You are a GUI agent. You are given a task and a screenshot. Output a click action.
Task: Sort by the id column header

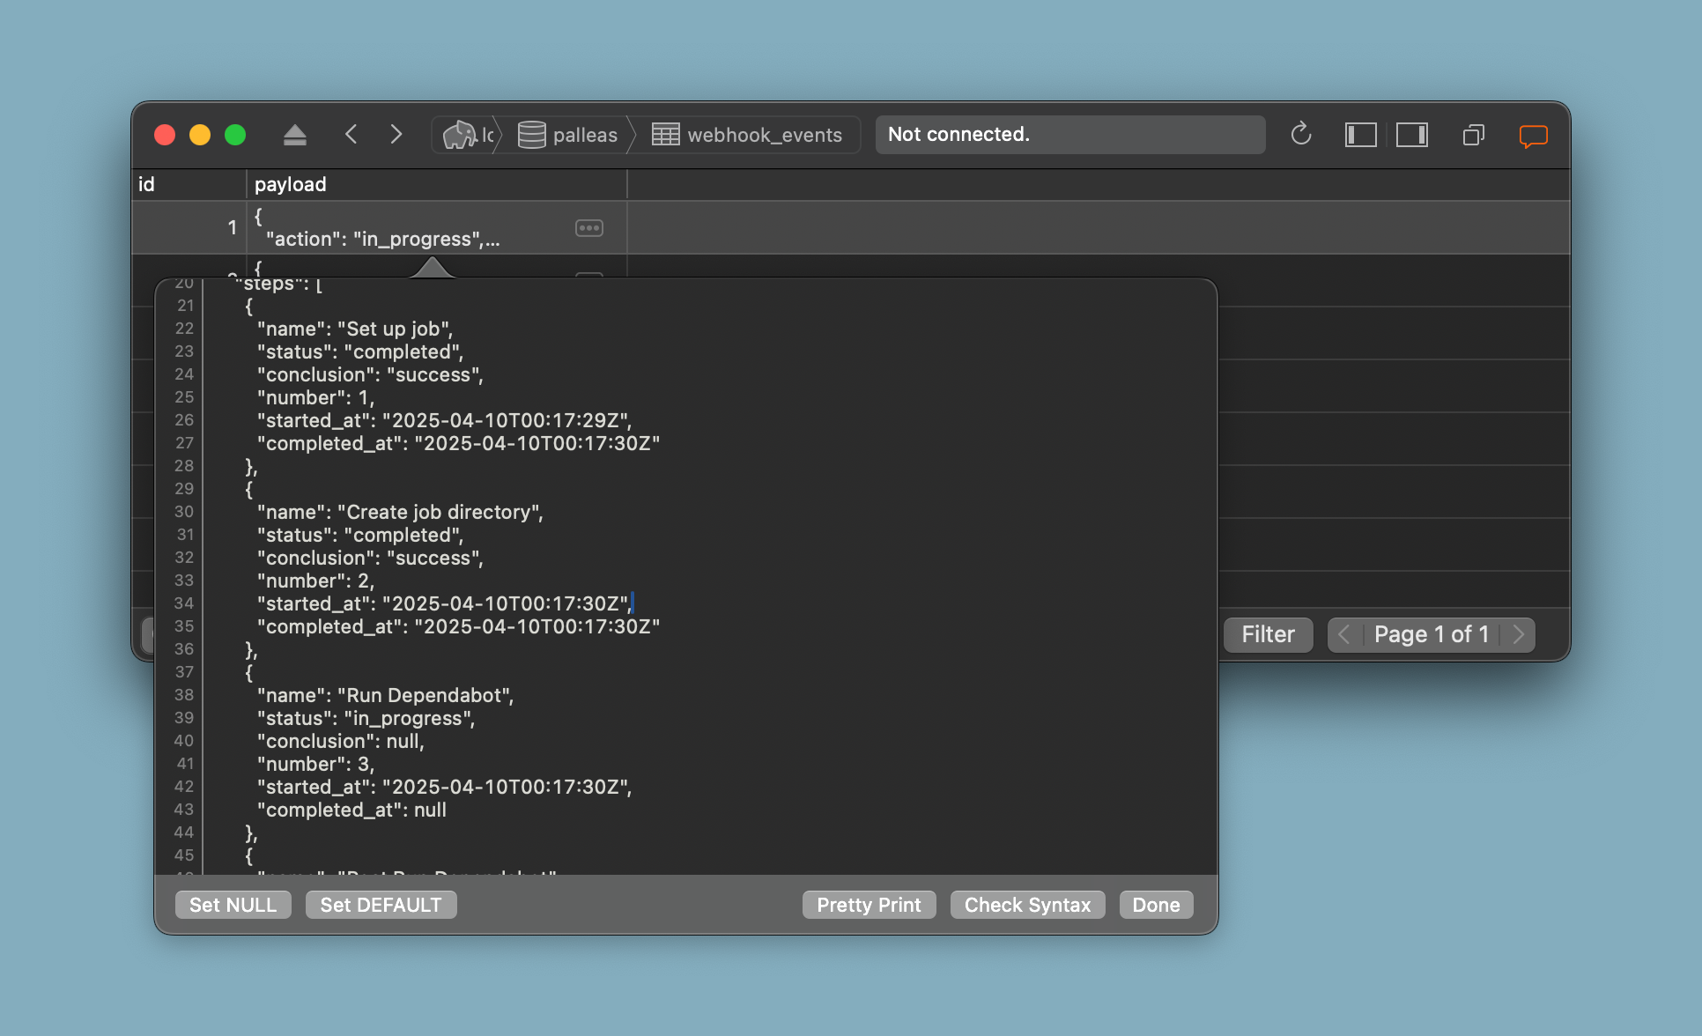point(189,184)
